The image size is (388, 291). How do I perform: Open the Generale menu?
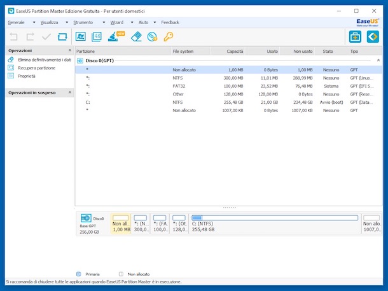pos(16,22)
